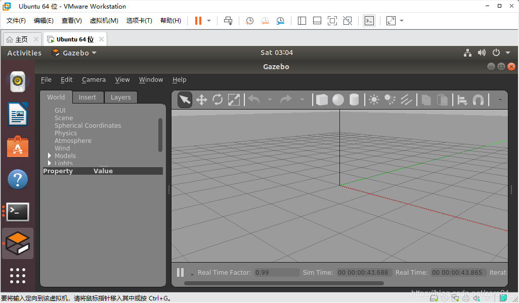Activate the Rotate mode tool
The image size is (519, 303).
coord(218,100)
